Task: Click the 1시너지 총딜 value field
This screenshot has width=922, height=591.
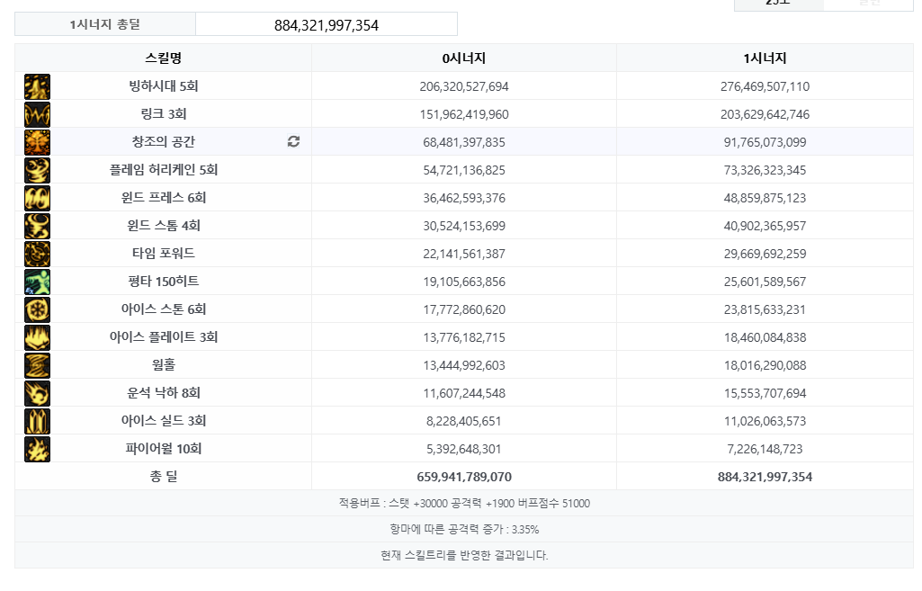Action: (326, 25)
